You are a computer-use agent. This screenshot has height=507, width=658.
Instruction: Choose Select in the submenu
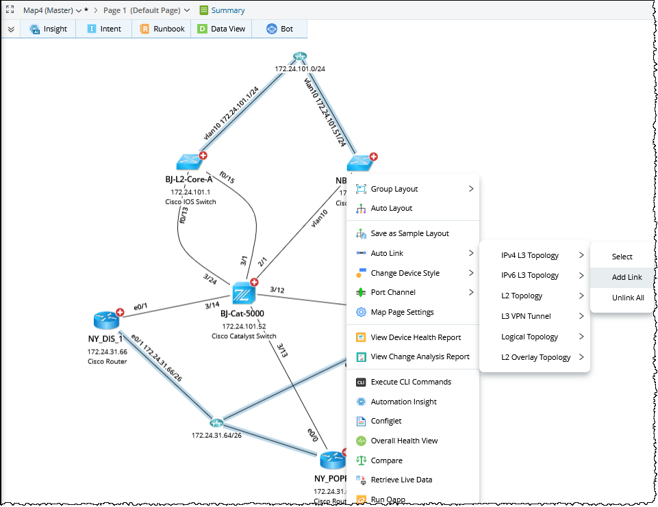click(x=623, y=257)
